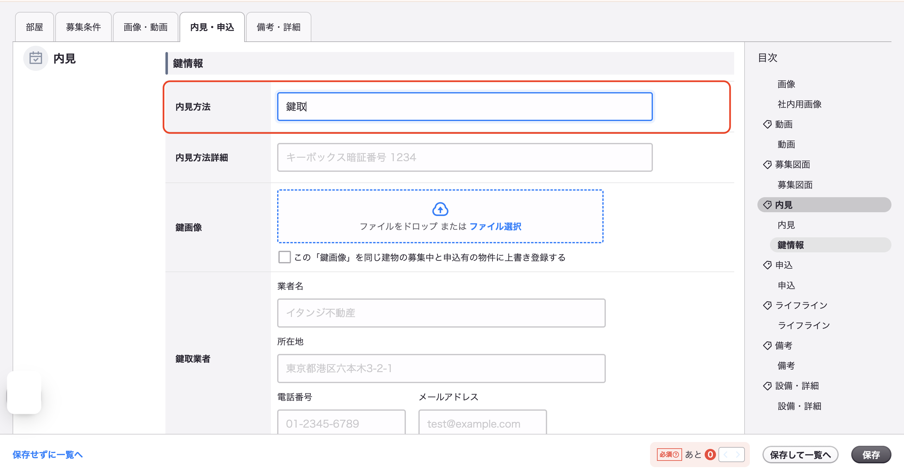Focus the 内見方法 input field
The height and width of the screenshot is (474, 904).
[465, 107]
